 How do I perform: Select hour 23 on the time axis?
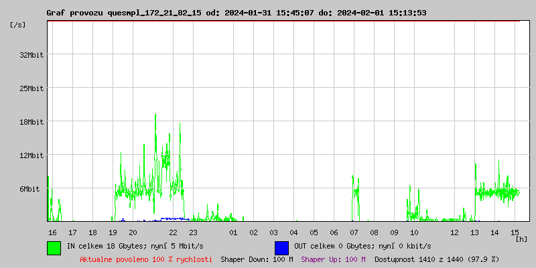[x=193, y=232]
